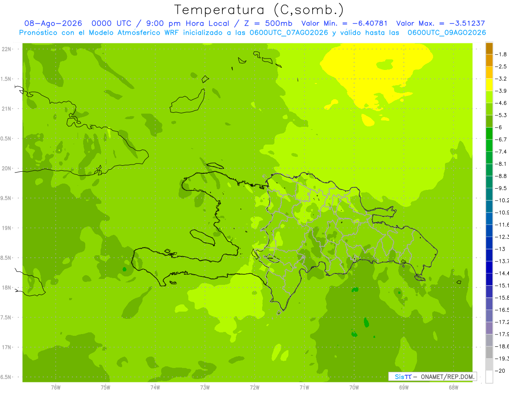Pick the brown swatch above -1.8

tap(489, 48)
